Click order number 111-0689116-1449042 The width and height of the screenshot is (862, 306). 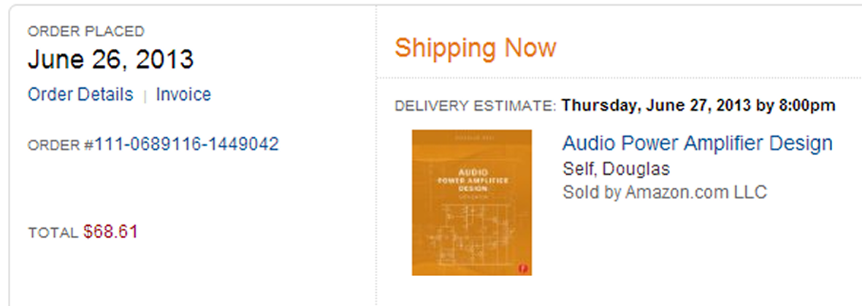[x=187, y=144]
